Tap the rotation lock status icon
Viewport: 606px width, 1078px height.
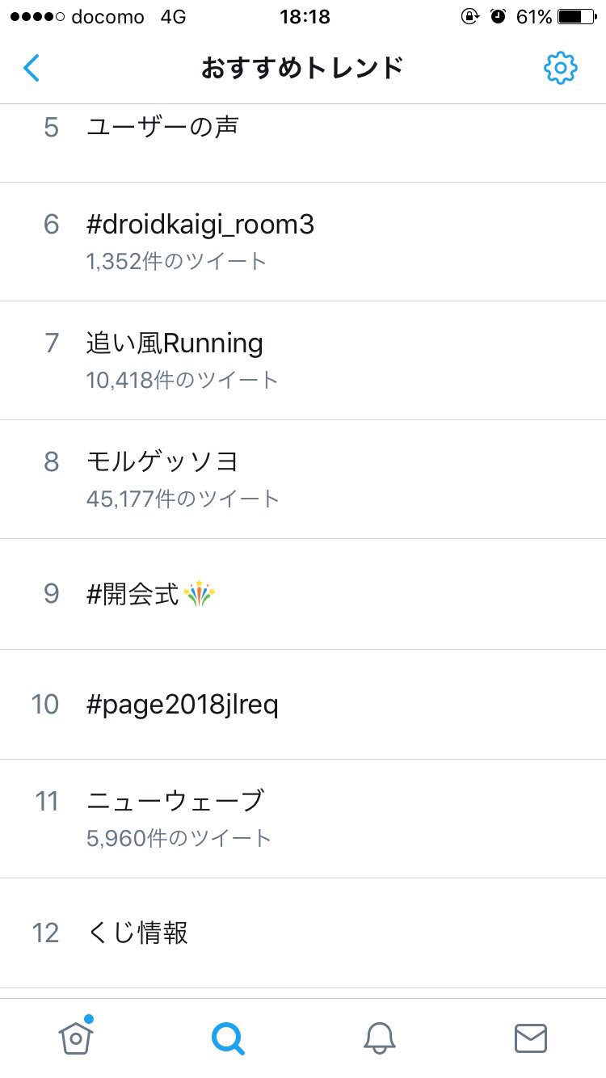(470, 16)
